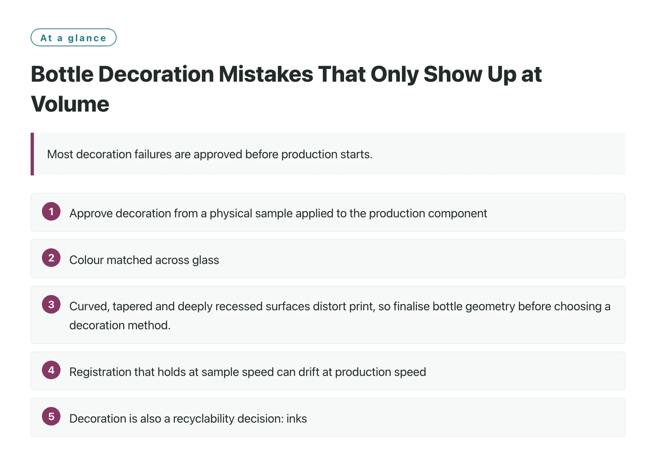Select the number 5 circle badge
Viewport: 656px width, 462px height.
pos(51,416)
